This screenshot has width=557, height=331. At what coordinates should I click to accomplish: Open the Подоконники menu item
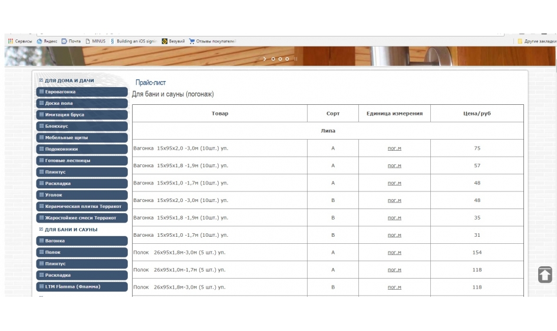[82, 149]
